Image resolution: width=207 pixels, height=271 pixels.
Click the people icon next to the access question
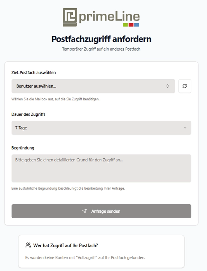pyautogui.click(x=27, y=245)
